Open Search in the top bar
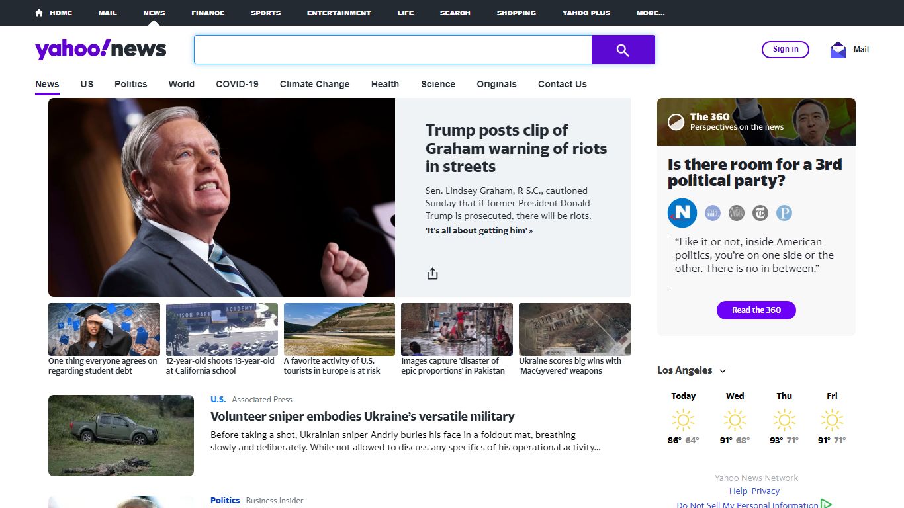The height and width of the screenshot is (508, 904). [x=455, y=13]
